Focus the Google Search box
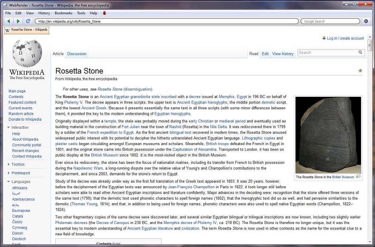375x247 pixels. pyautogui.click(x=330, y=21)
